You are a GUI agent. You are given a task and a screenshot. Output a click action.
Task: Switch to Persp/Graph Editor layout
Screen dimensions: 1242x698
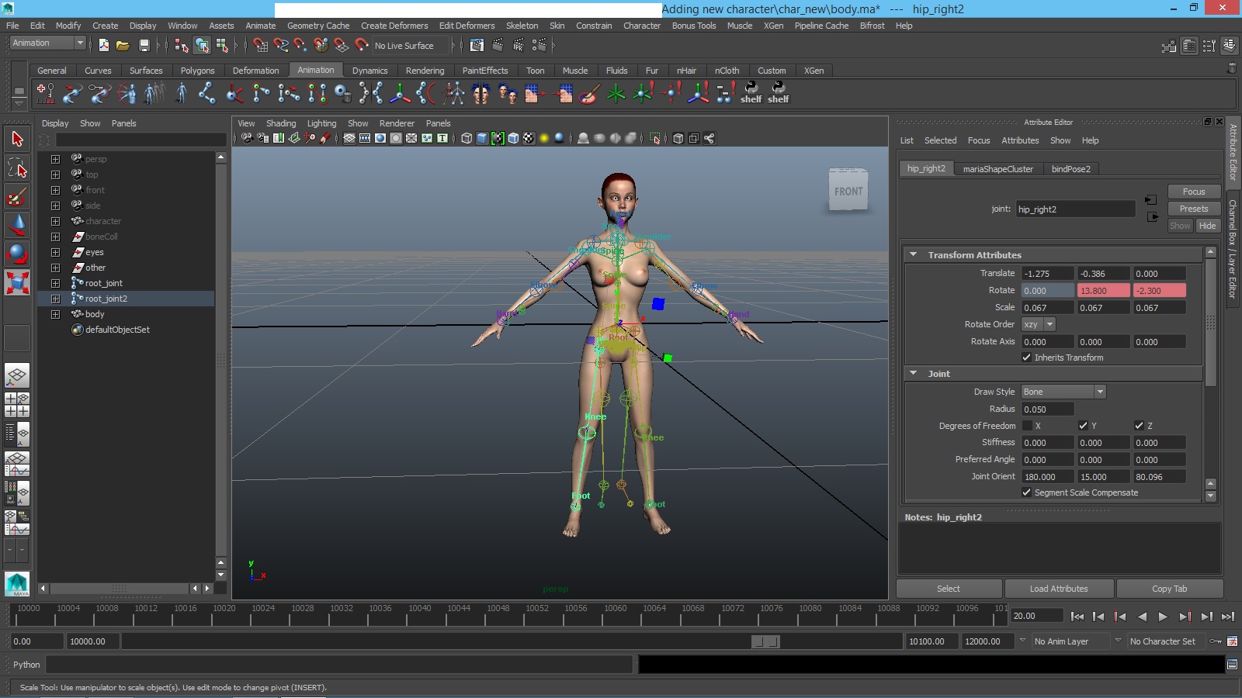(17, 464)
